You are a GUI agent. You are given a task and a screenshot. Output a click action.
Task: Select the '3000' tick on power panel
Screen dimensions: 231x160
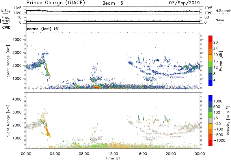[17, 53]
